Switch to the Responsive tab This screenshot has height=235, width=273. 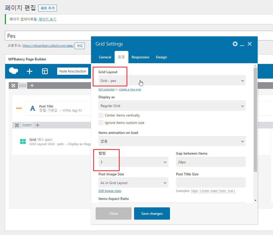(x=140, y=57)
